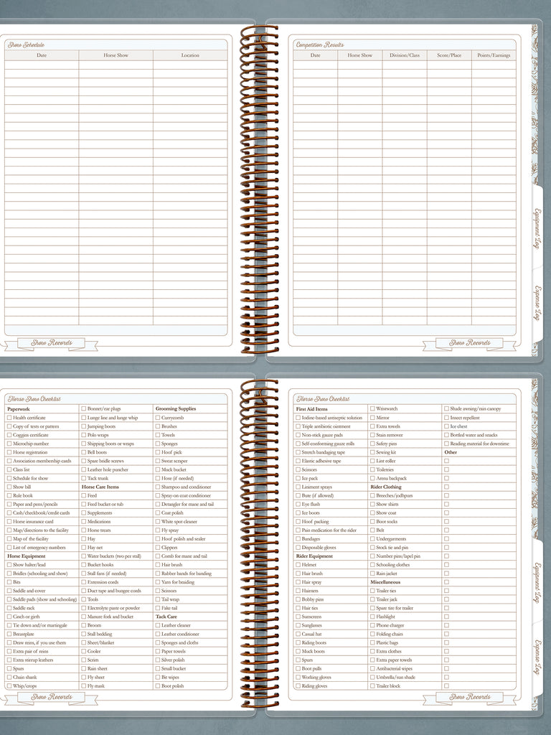Check the Jumping boots box

tap(83, 426)
